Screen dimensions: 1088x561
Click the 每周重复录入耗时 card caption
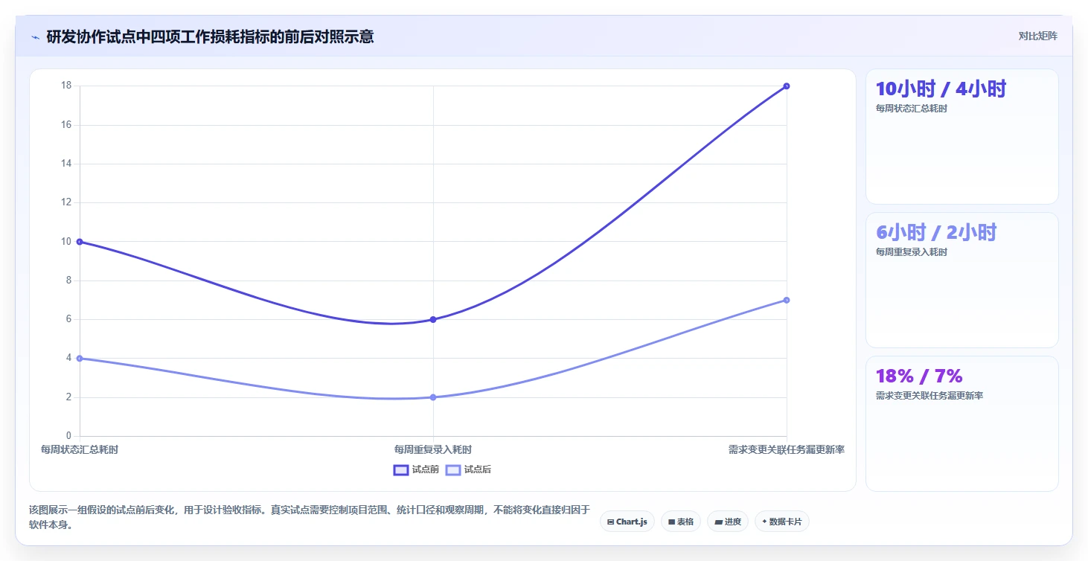(912, 252)
